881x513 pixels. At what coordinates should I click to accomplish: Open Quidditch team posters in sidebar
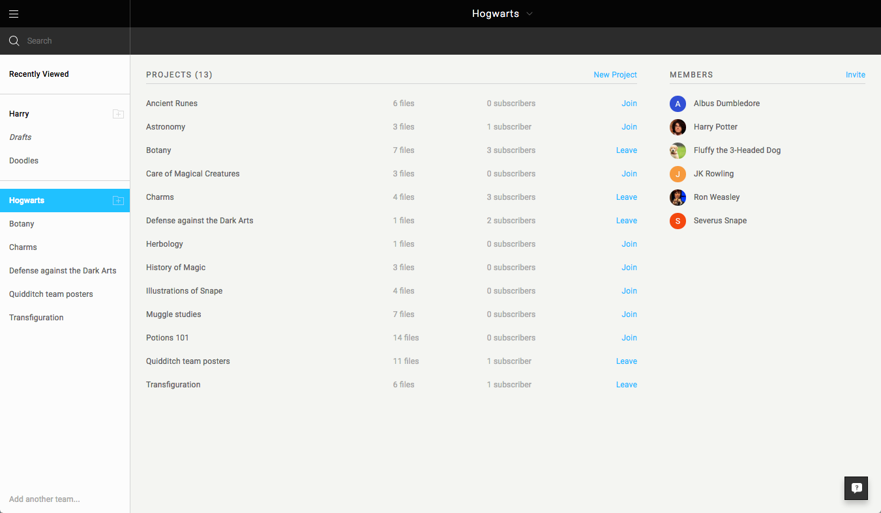coord(51,294)
